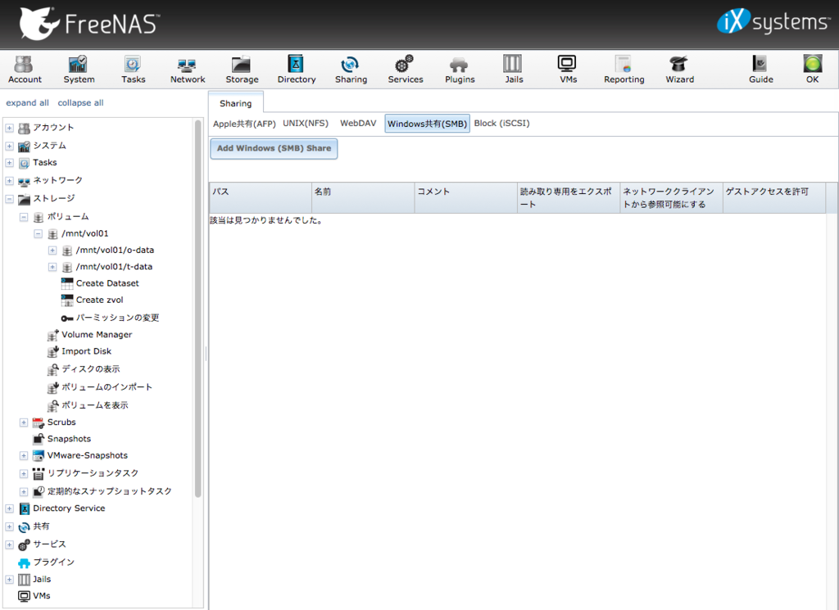Click the ディスクの表示 tree icon
839x610 pixels.
tap(53, 369)
